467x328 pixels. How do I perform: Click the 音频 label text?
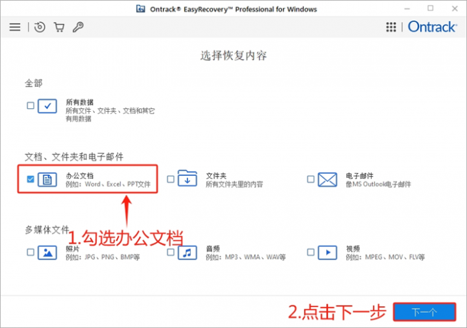pyautogui.click(x=213, y=249)
